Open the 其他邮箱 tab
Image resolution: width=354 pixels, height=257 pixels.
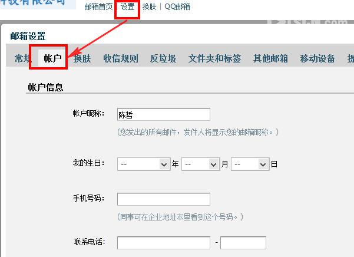270,58
